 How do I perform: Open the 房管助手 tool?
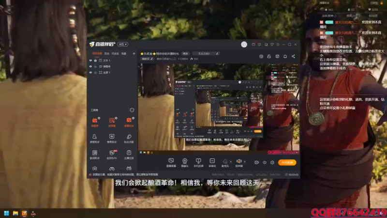point(95,139)
